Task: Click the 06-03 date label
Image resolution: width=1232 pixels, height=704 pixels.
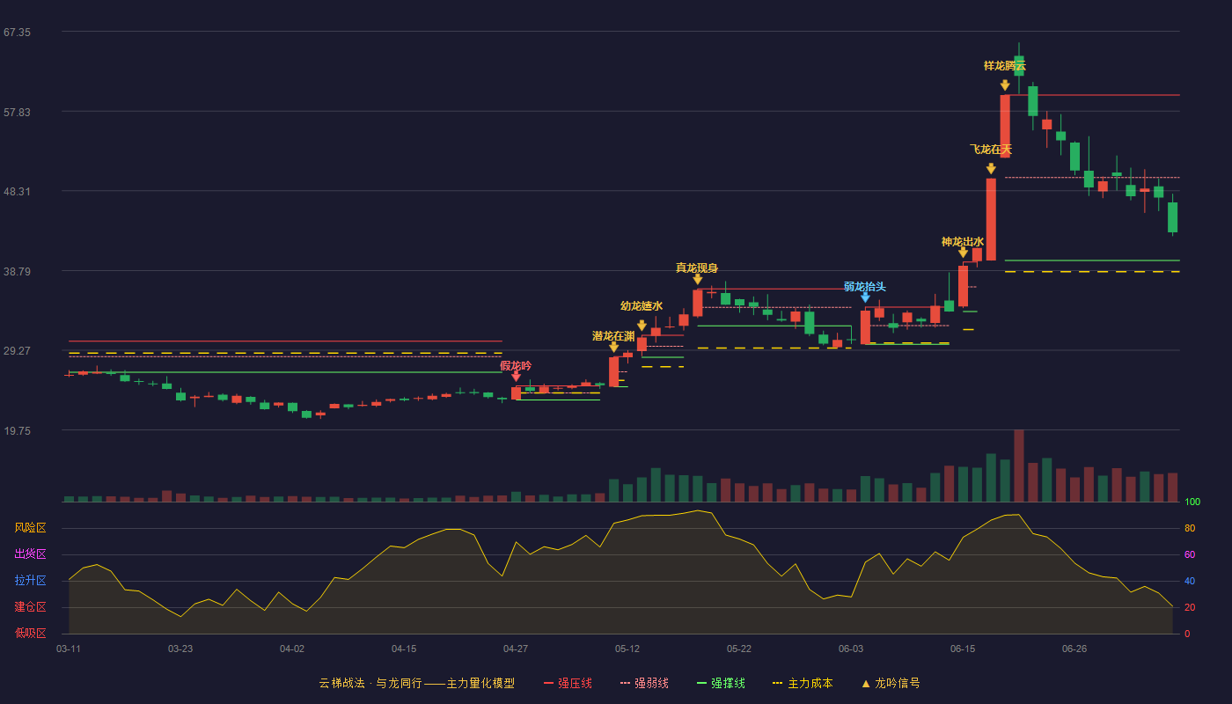Action: point(851,649)
